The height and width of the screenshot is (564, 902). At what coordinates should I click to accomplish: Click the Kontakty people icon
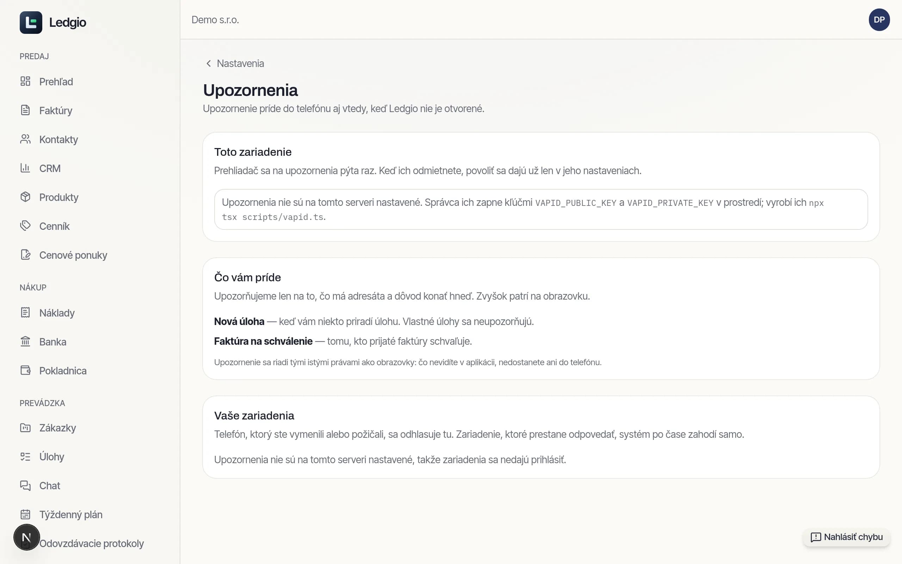click(25, 139)
